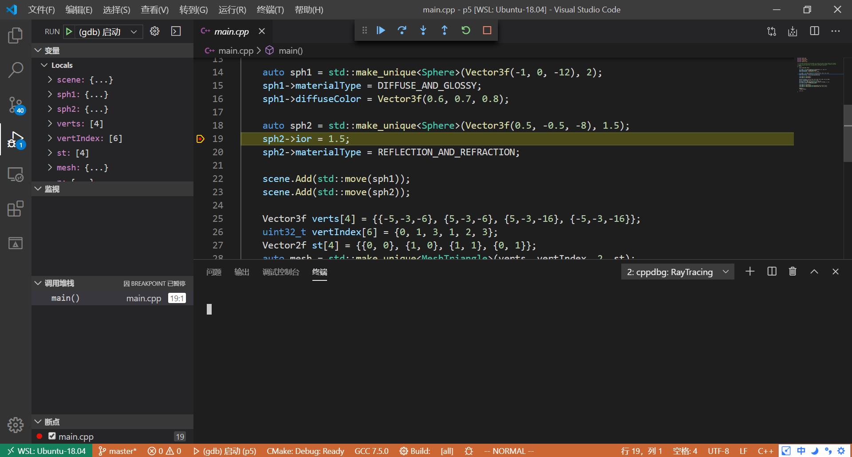The height and width of the screenshot is (457, 852).
Task: Click the CMake: Debug: Ready status item
Action: [305, 451]
